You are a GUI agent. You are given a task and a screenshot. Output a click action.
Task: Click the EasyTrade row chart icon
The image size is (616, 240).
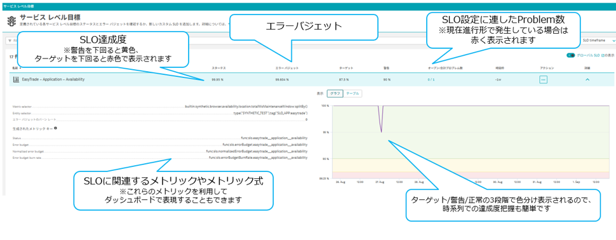pos(17,79)
